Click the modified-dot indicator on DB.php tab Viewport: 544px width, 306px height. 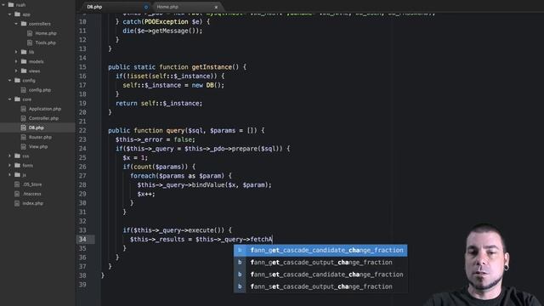145,7
